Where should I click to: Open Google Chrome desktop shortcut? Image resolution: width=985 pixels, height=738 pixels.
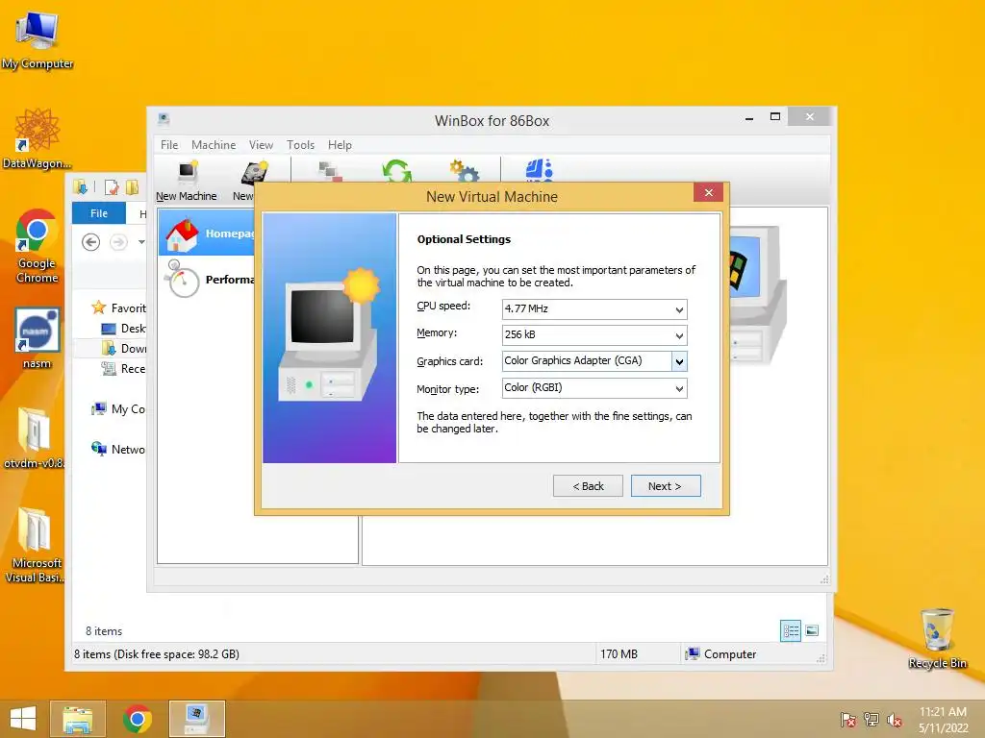coord(38,245)
